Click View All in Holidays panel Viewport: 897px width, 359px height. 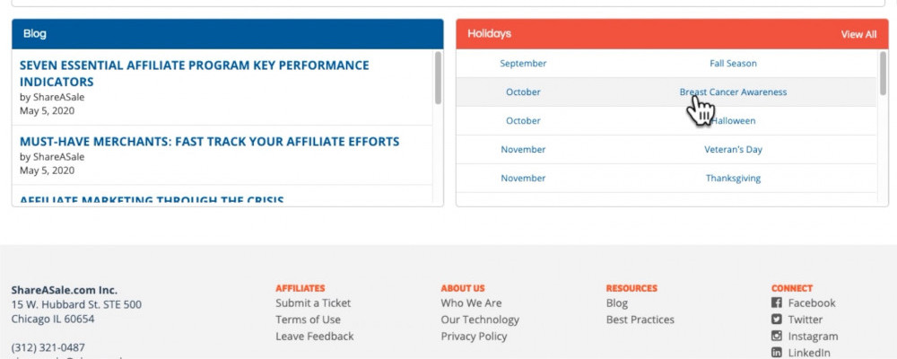tap(858, 34)
